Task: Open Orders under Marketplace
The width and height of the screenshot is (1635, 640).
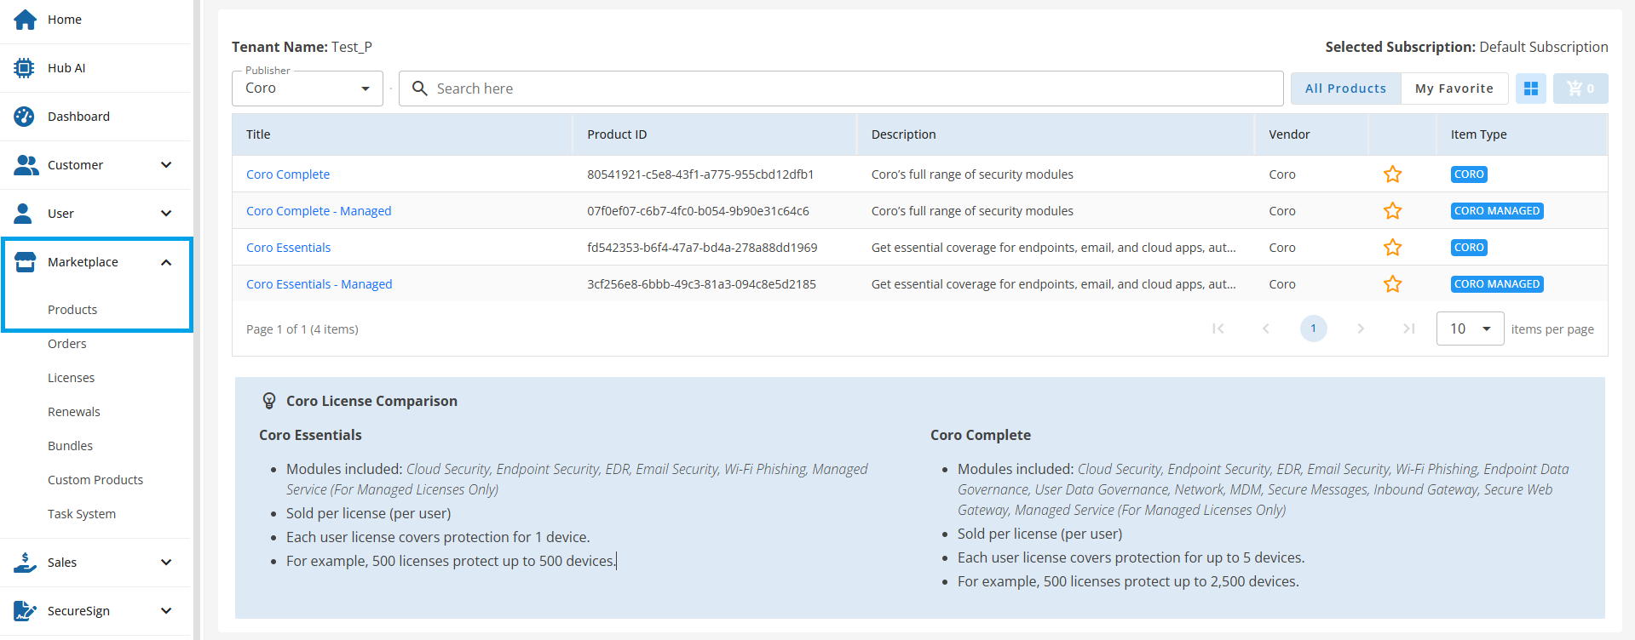Action: pos(67,344)
